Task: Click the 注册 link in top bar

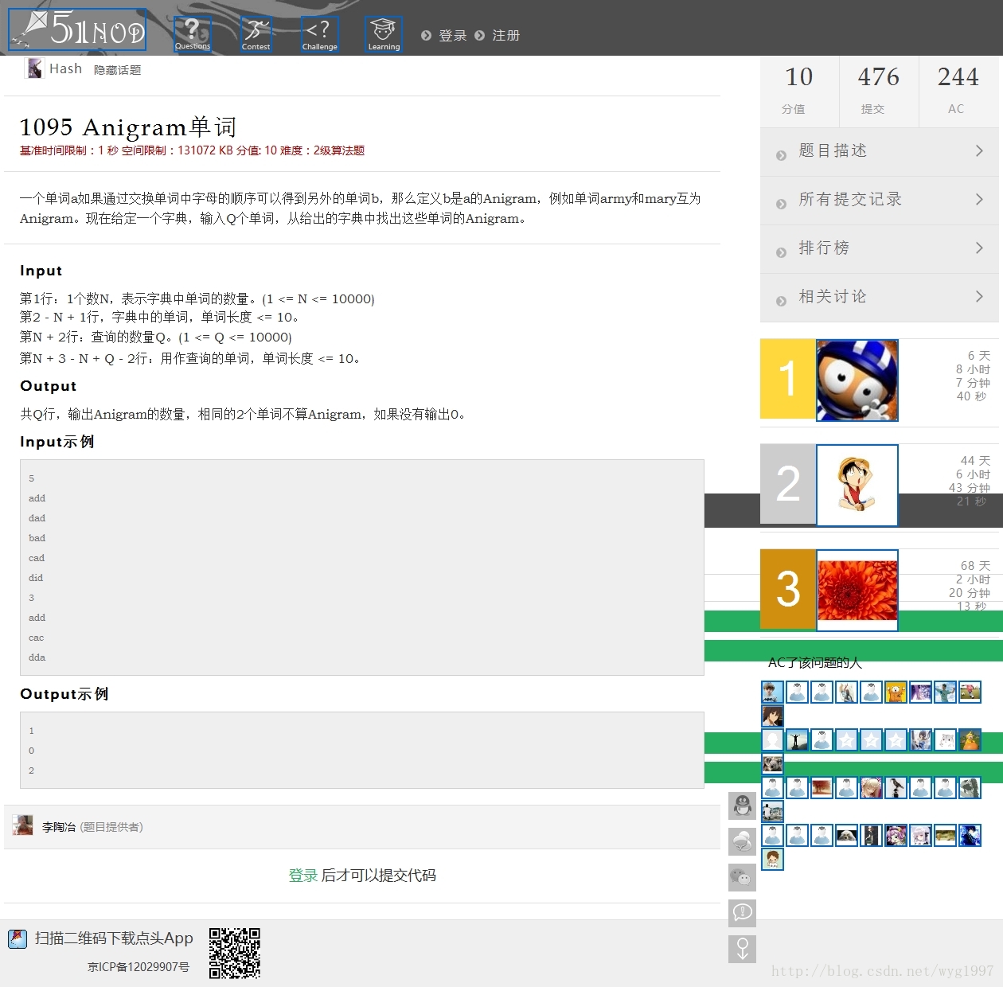Action: point(506,36)
